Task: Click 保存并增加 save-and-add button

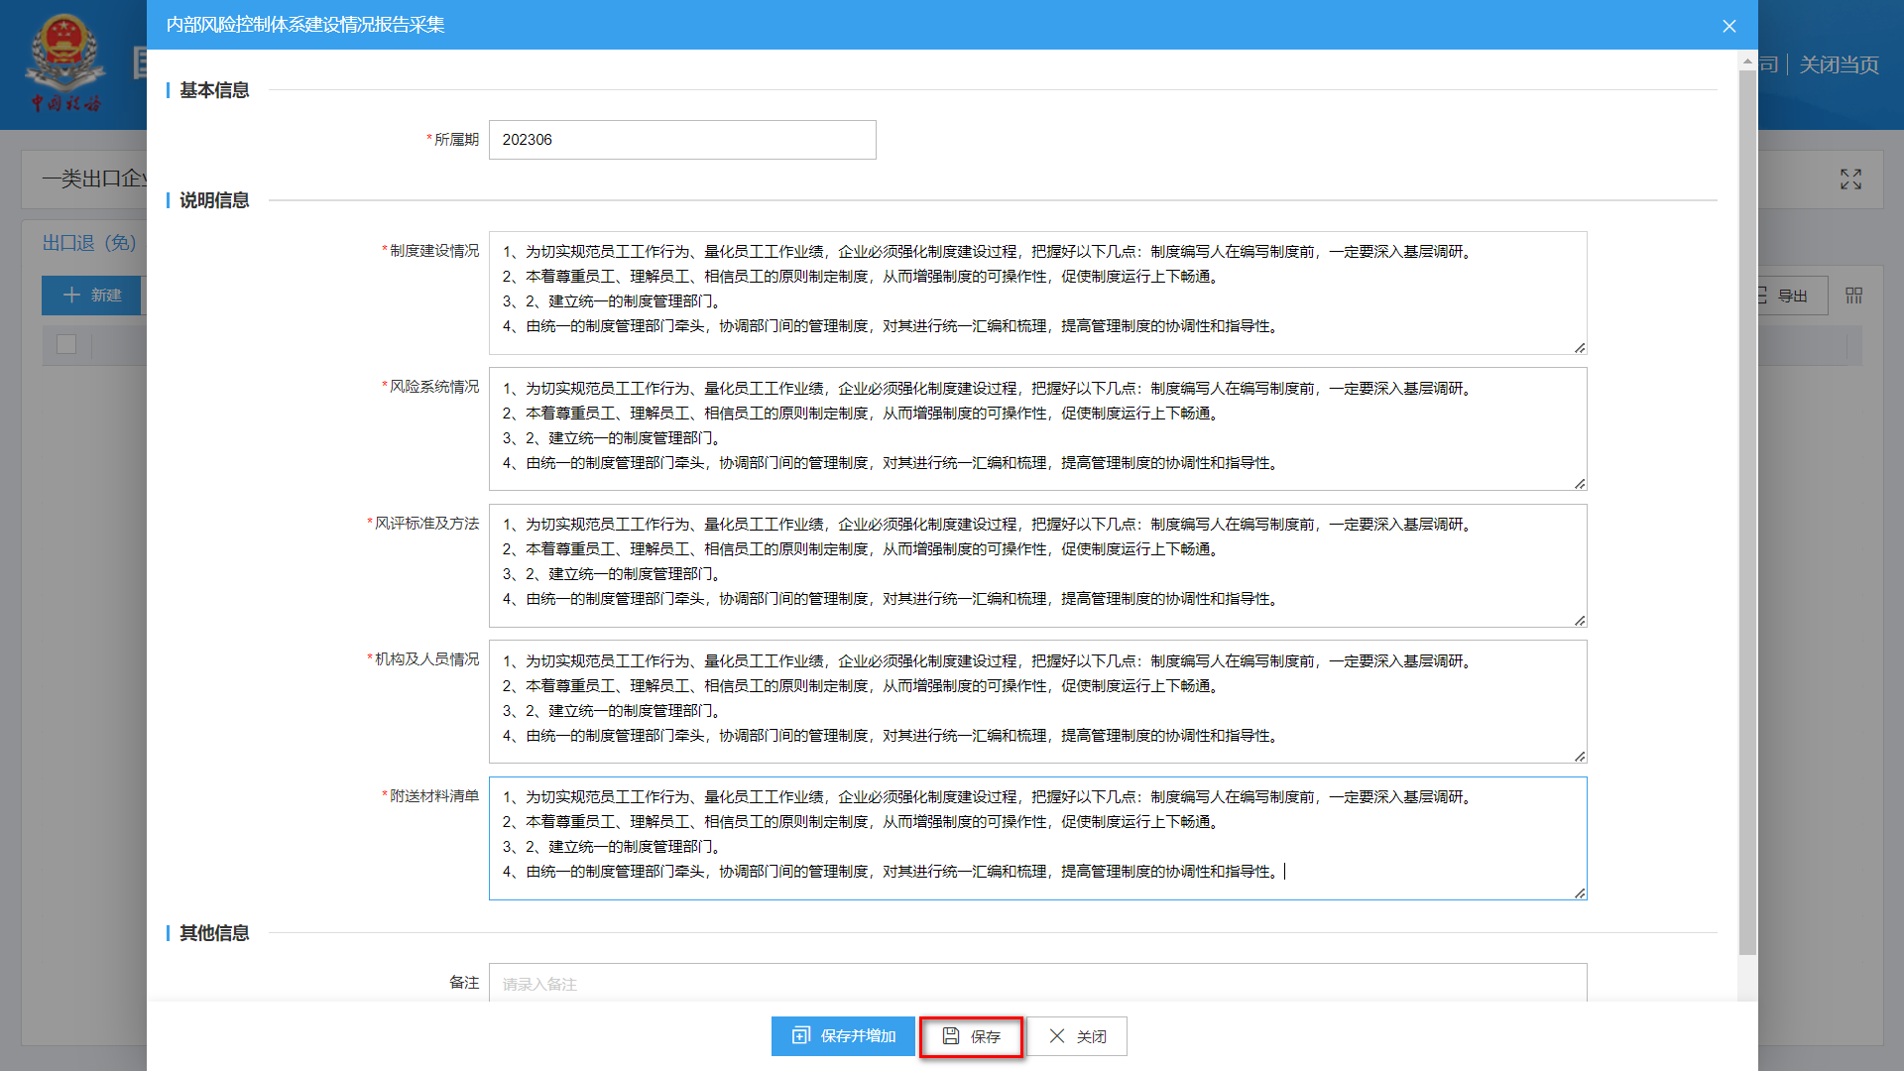Action: tap(843, 1036)
